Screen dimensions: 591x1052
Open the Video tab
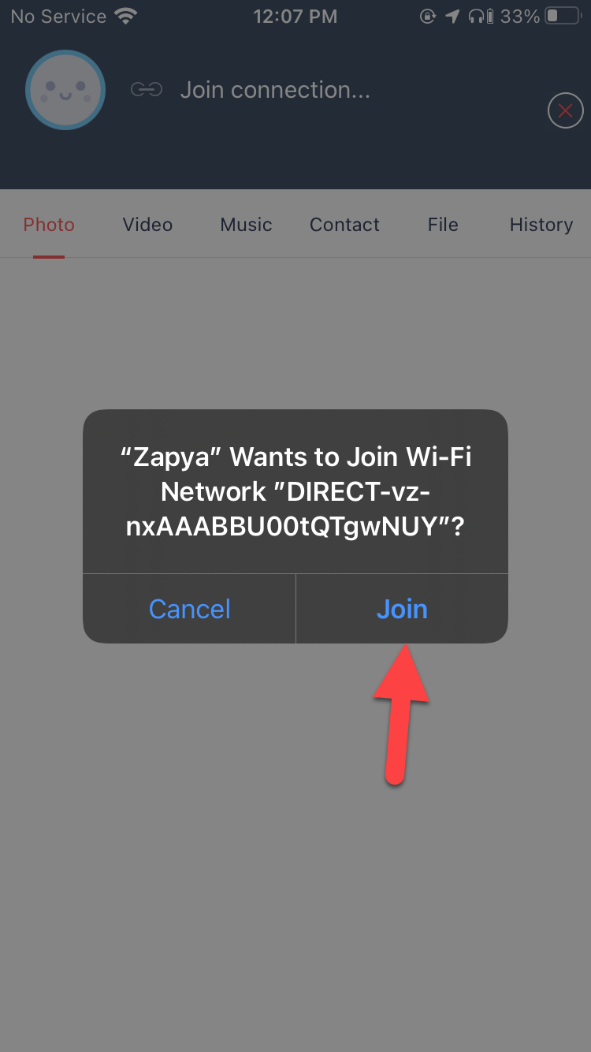click(x=147, y=225)
